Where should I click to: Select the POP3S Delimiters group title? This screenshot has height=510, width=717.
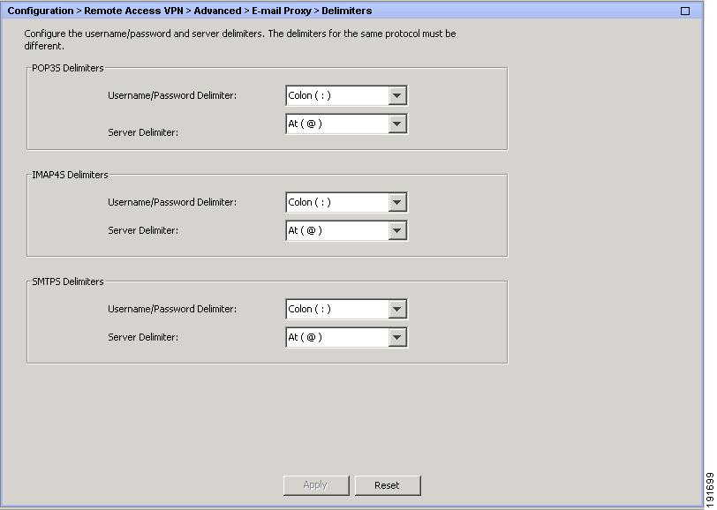pyautogui.click(x=68, y=68)
